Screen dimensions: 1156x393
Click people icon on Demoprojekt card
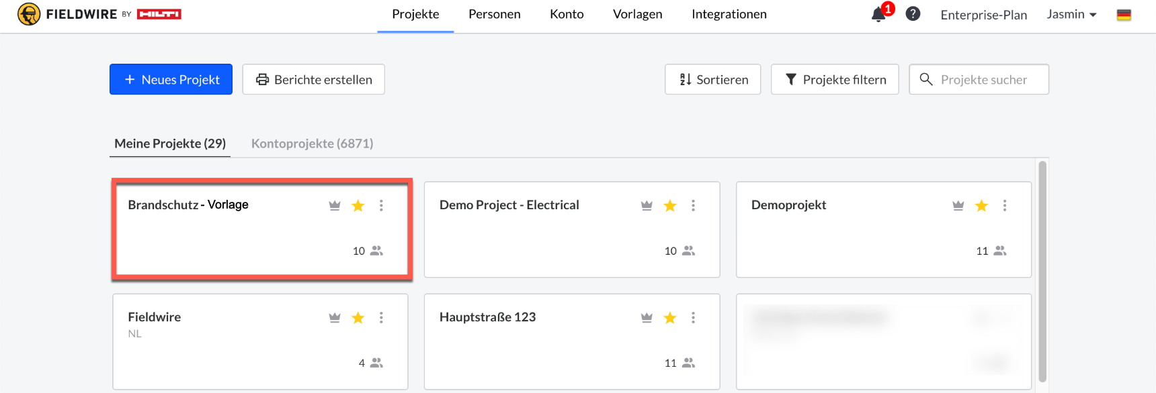click(1000, 251)
